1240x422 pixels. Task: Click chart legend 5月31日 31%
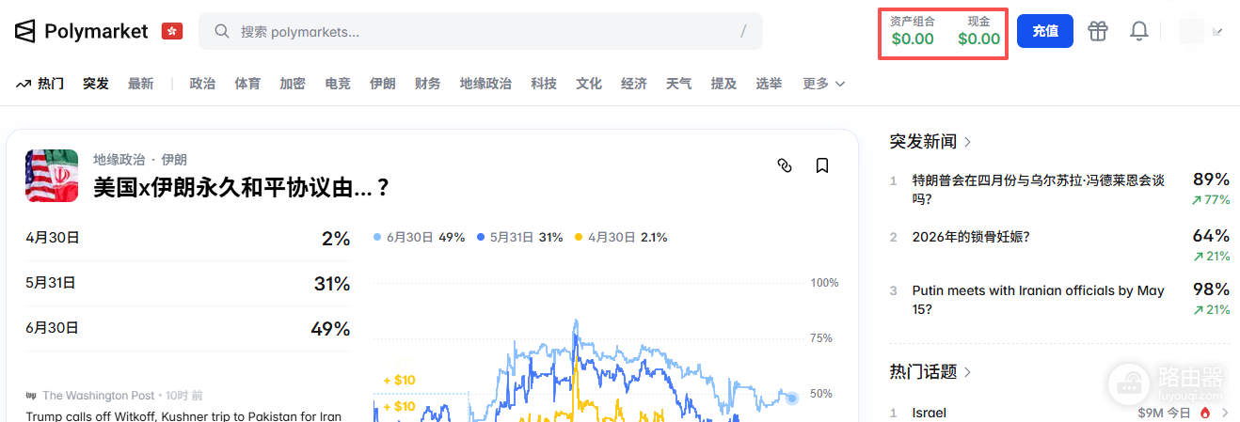[520, 238]
